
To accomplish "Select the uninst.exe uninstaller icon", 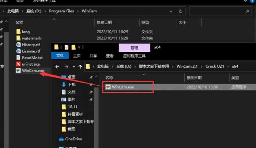I will (18, 64).
